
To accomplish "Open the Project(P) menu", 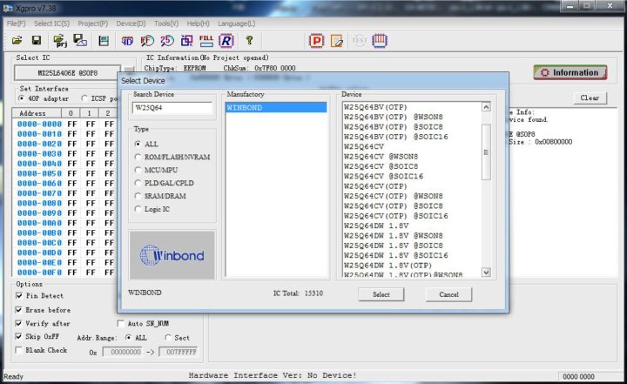I will coord(93,24).
